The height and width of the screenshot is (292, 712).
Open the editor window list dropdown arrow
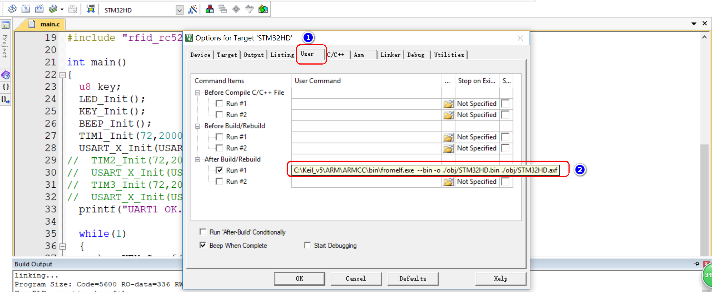pos(694,24)
